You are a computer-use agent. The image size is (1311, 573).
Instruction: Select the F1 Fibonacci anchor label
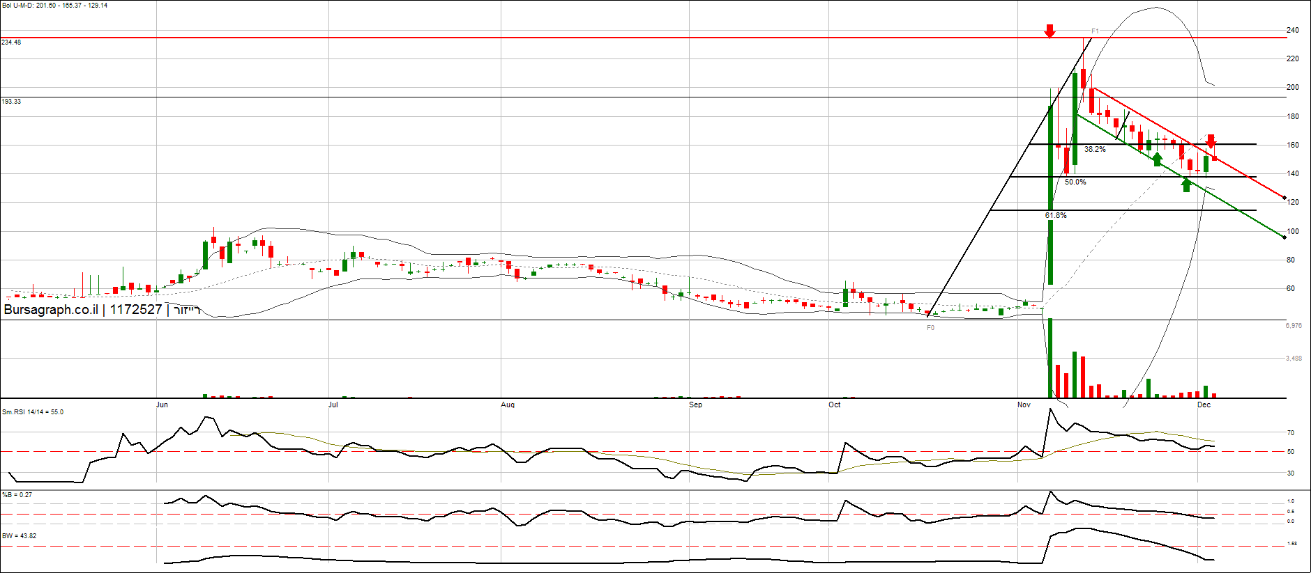(x=1095, y=31)
